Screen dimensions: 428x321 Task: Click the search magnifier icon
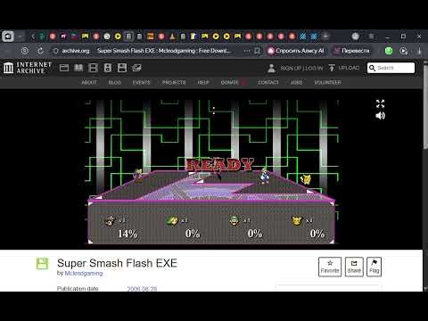tap(372, 68)
